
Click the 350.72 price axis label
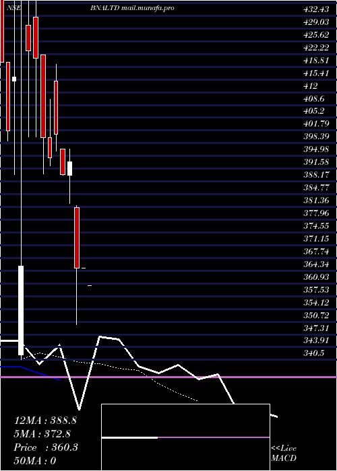pyautogui.click(x=316, y=316)
